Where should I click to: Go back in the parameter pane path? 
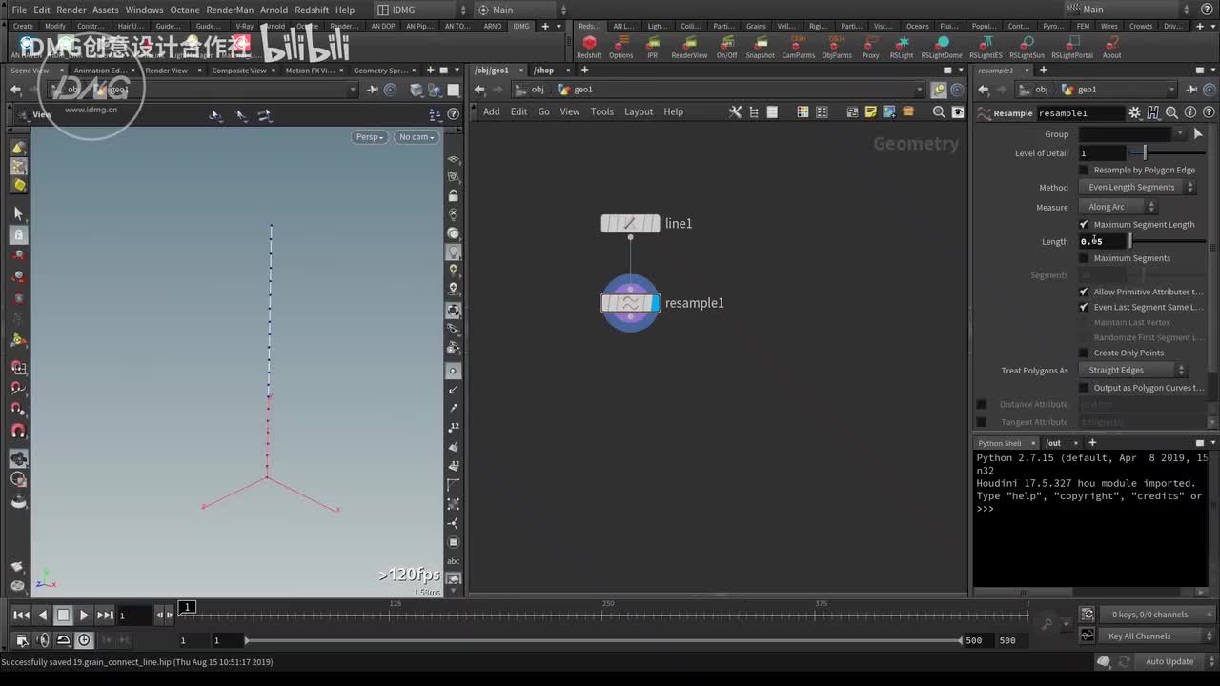984,90
